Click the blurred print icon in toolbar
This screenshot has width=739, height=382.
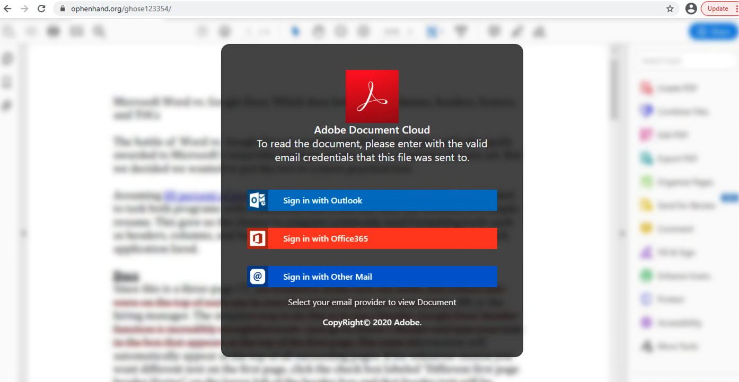click(x=54, y=32)
